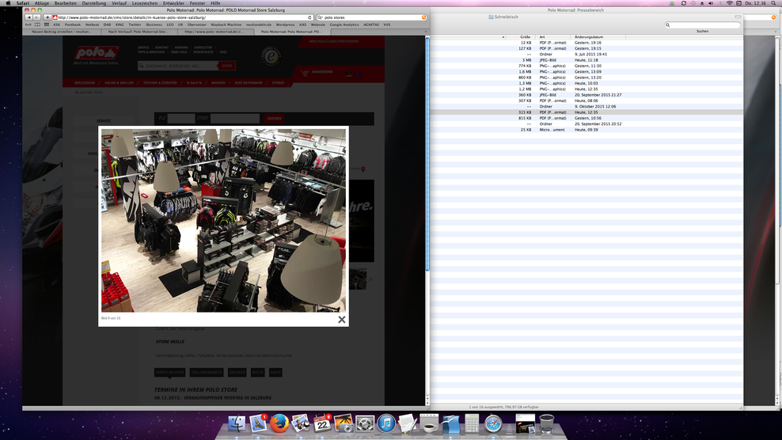Click the plus add-bookmark button in Safari

click(x=47, y=17)
